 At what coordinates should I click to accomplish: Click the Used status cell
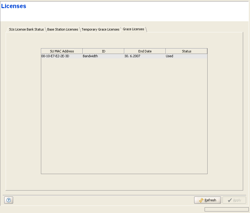click(170, 56)
